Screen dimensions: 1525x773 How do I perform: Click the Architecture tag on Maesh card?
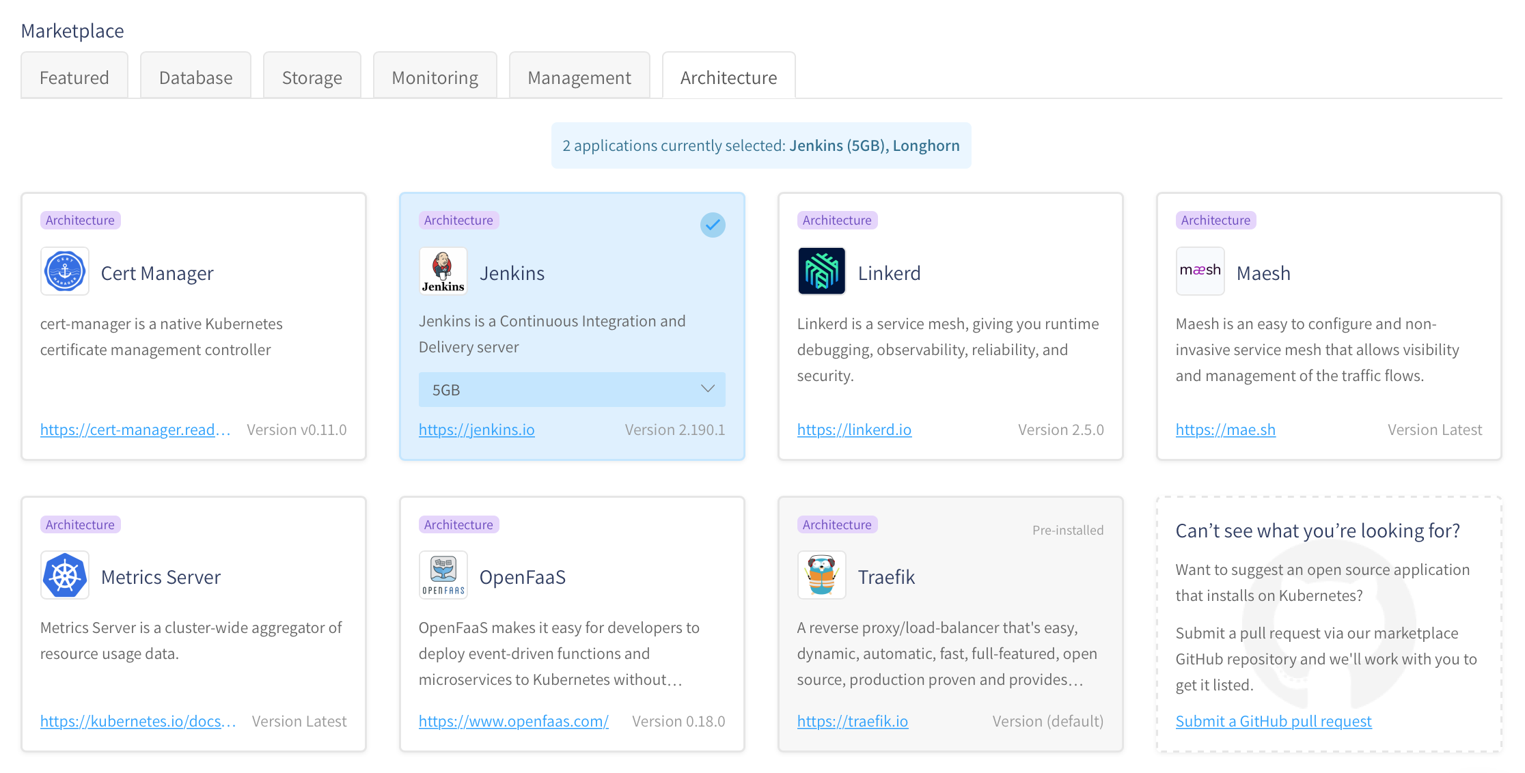pyautogui.click(x=1216, y=220)
